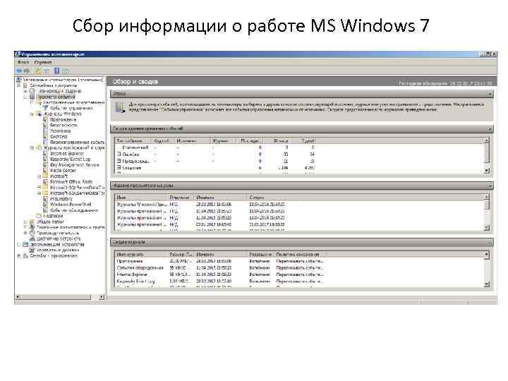
Task: Expand the Общие папки tree node
Action: 25,222
